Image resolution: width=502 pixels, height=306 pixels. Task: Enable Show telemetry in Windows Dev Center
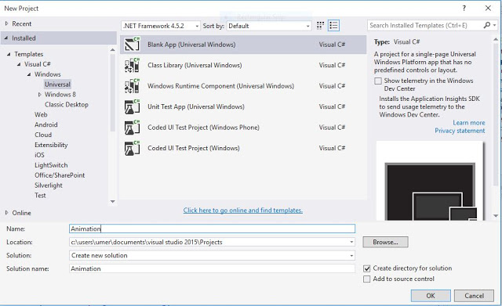pos(378,81)
